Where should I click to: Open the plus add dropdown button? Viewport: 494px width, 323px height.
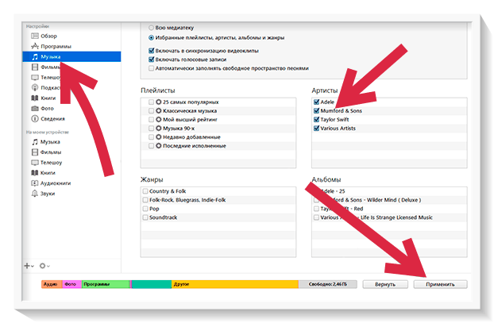(x=29, y=265)
